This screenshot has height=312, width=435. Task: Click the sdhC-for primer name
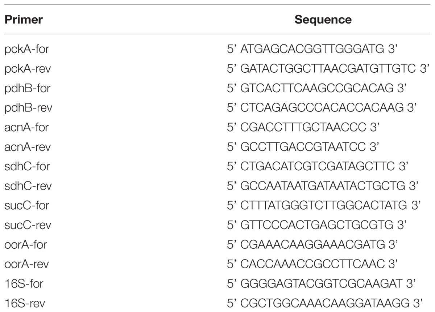(27, 166)
